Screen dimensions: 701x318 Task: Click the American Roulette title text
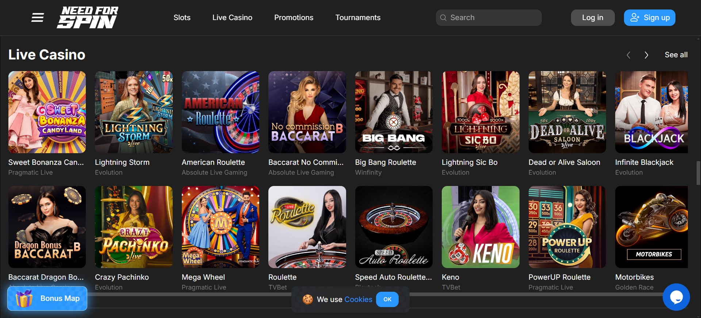click(213, 162)
